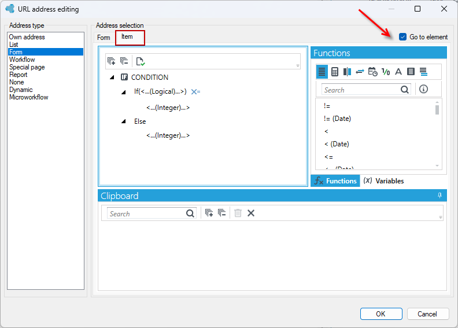The height and width of the screenshot is (328, 458).
Task: Open the Functions bottom tab
Action: point(335,181)
